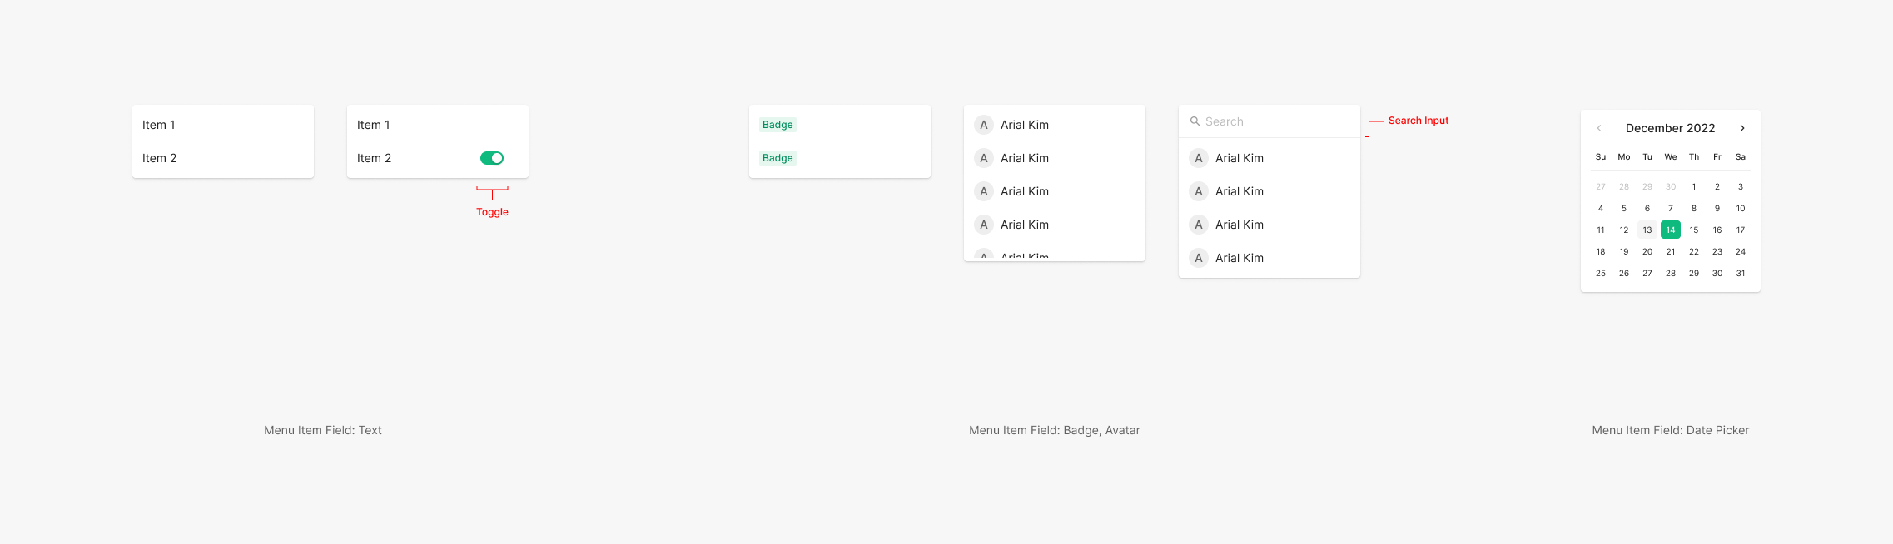Click the top avatar in the list without search
1893x544 pixels.
(984, 125)
